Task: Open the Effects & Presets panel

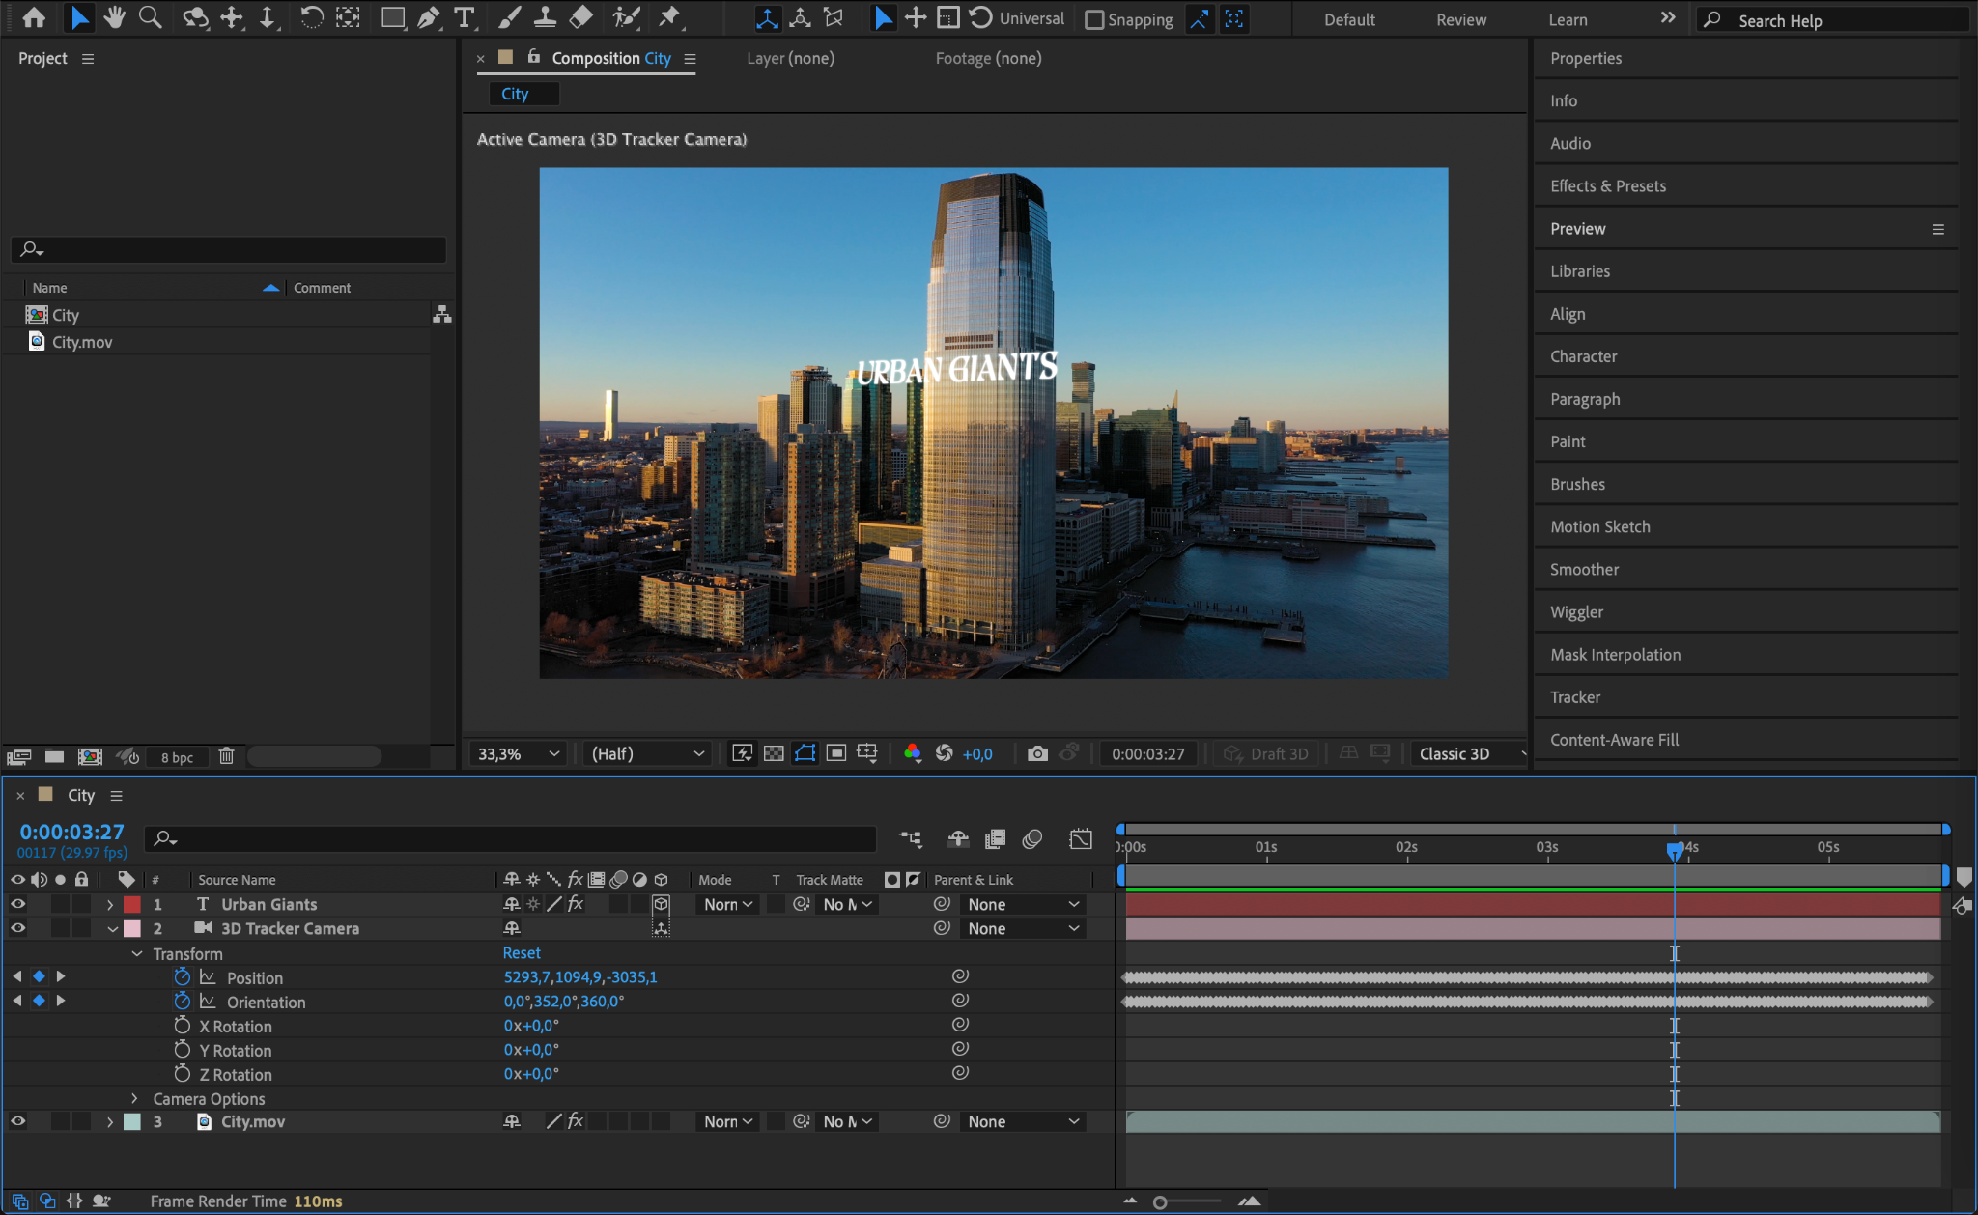Action: point(1607,185)
